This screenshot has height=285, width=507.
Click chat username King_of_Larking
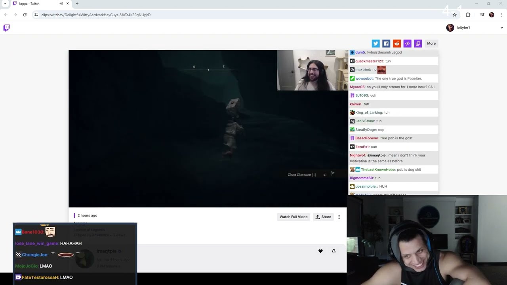[x=368, y=112]
